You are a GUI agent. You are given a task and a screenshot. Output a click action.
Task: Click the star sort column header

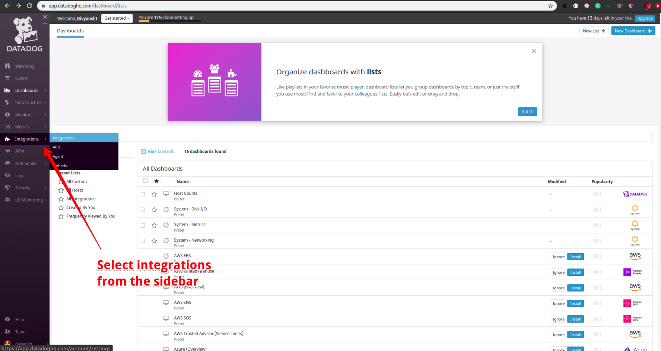158,181
